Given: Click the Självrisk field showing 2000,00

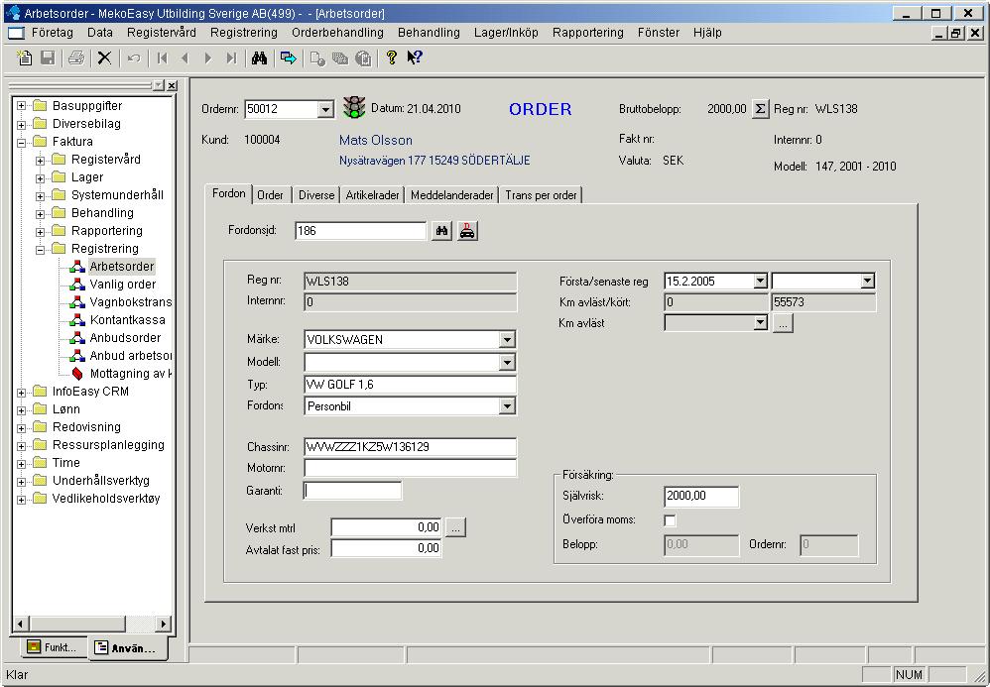Looking at the screenshot, I should tap(701, 497).
